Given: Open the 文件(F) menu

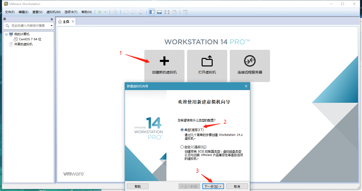Looking at the screenshot, I should click(x=10, y=12).
